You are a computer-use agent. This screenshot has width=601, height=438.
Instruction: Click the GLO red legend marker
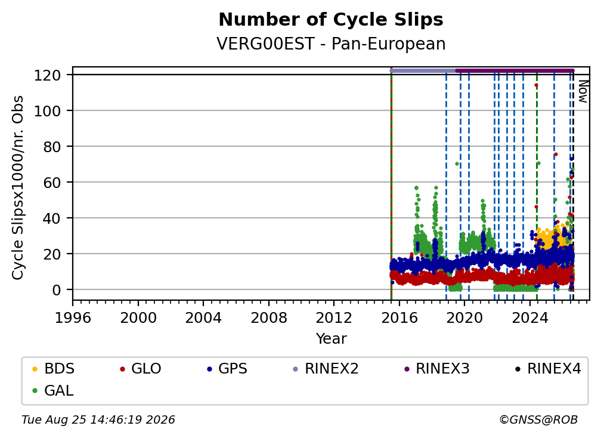[122, 369]
